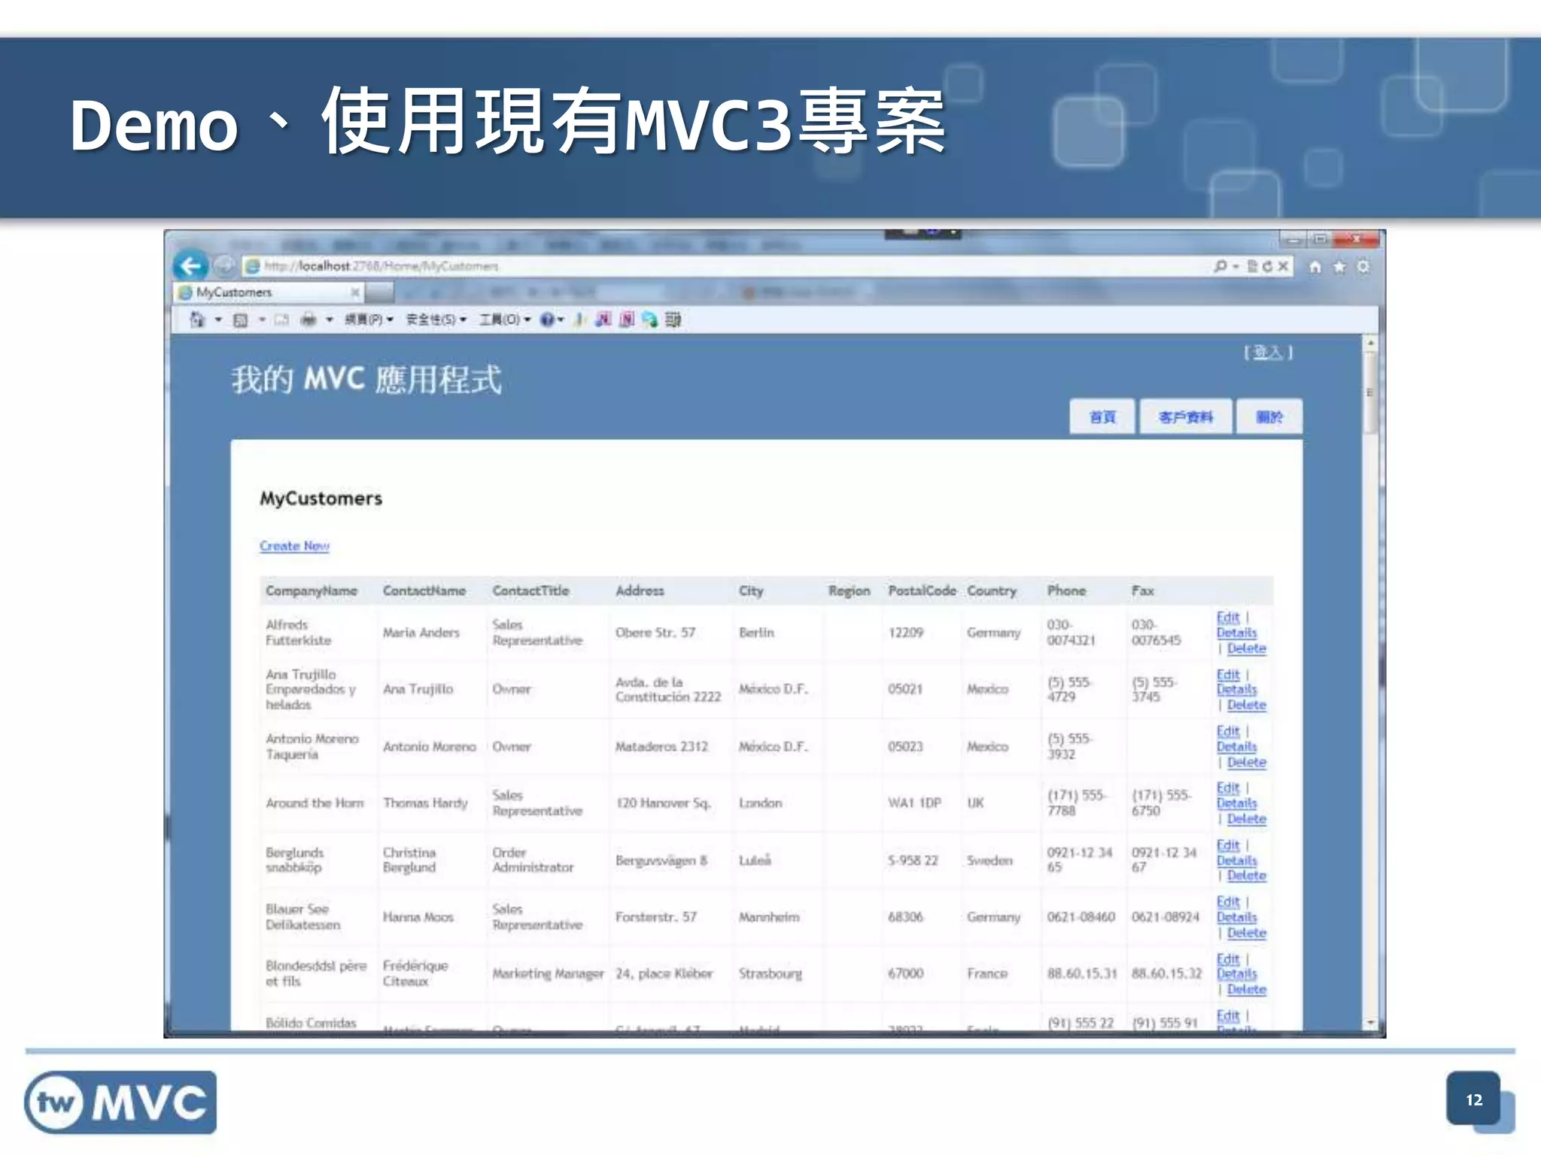Expand the Home button dropdown arrow
The height and width of the screenshot is (1155, 1541).
pyautogui.click(x=218, y=320)
